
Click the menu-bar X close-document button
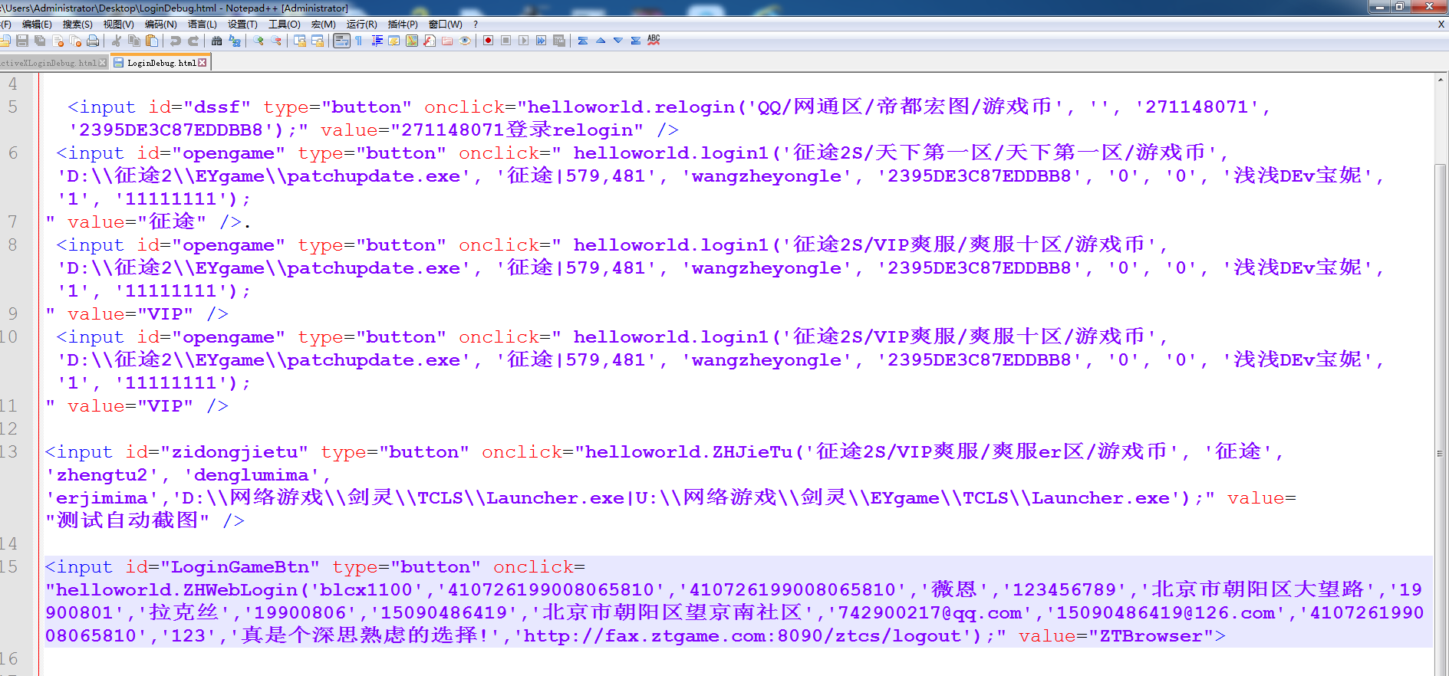pos(1441,25)
